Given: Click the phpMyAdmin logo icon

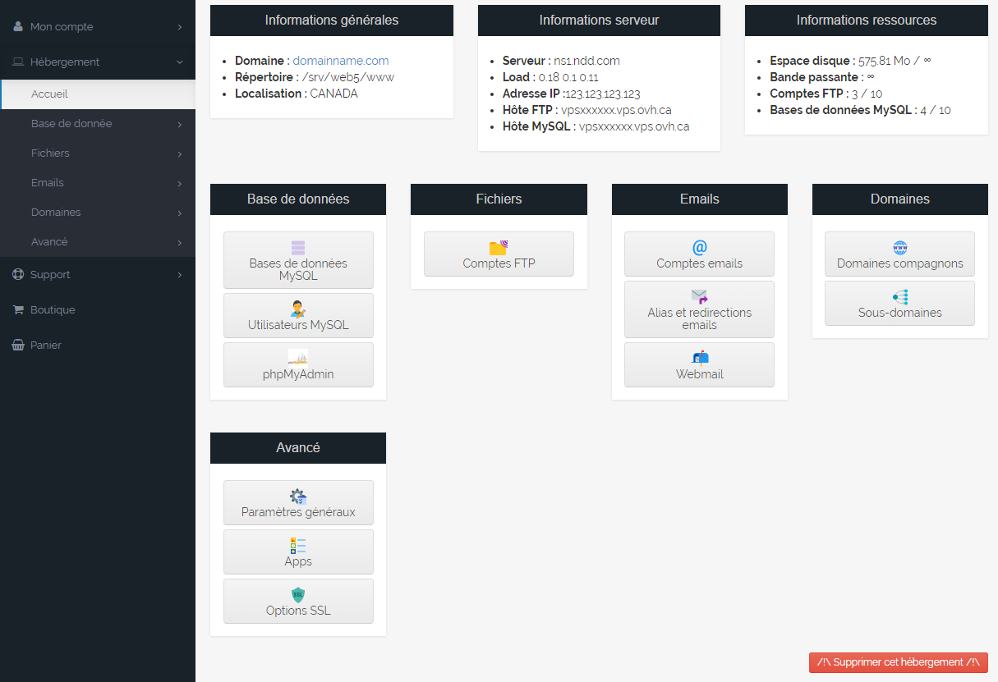Looking at the screenshot, I should pos(298,358).
